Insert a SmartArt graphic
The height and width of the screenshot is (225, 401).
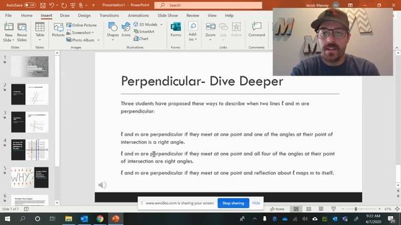tap(143, 32)
